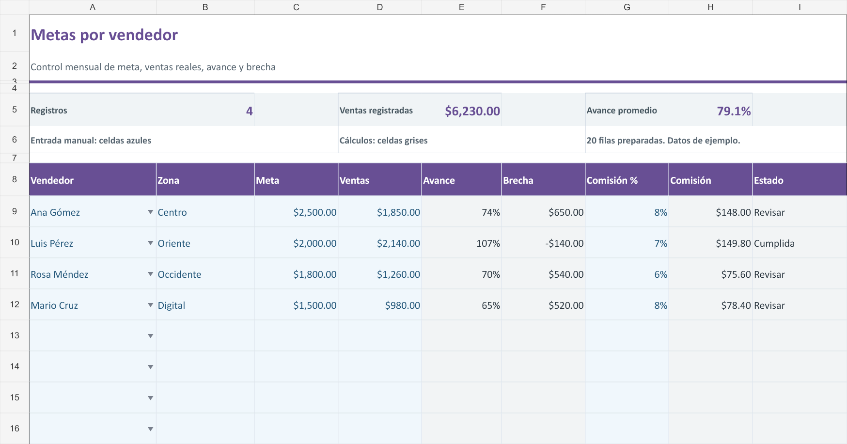The image size is (847, 444).
Task: Open the empty vendor dropdown in row 15
Action: pos(150,398)
